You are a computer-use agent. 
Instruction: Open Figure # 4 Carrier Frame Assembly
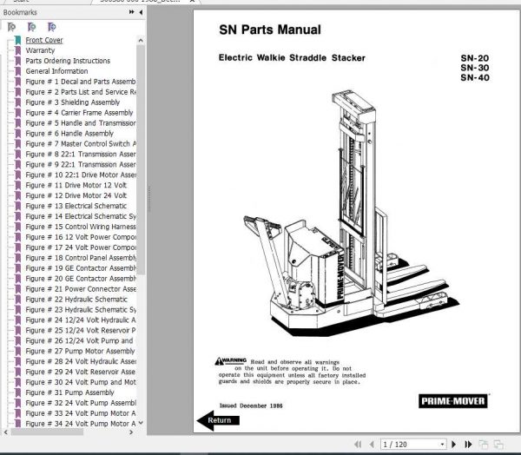tap(79, 113)
